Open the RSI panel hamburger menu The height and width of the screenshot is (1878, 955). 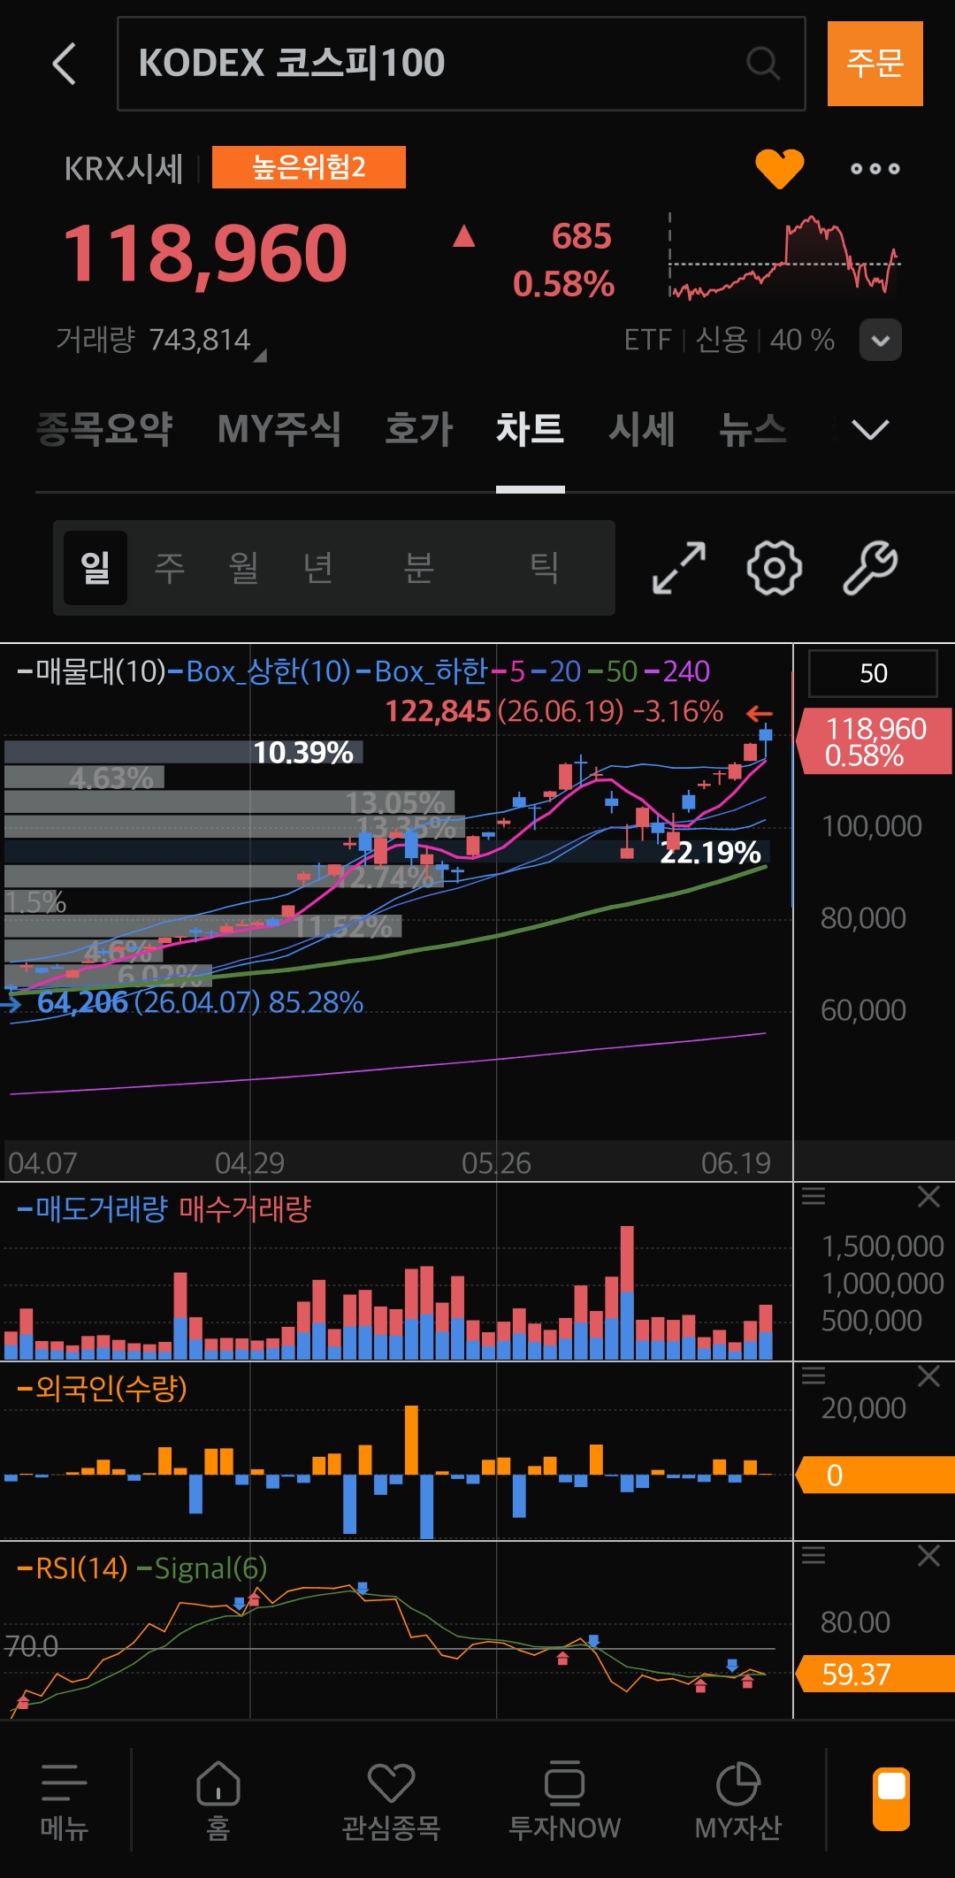coord(814,1556)
